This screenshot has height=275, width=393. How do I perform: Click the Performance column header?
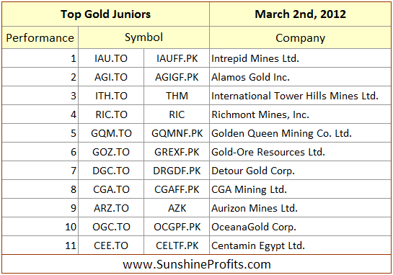tap(40, 37)
